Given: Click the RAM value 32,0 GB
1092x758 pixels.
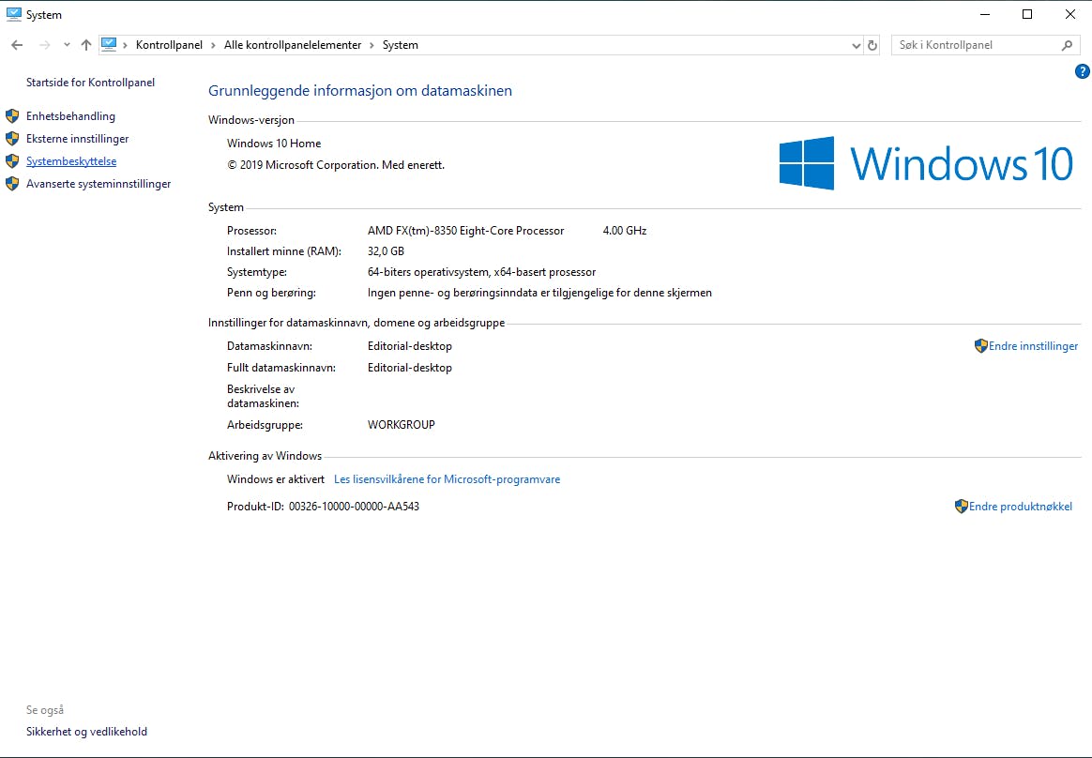Looking at the screenshot, I should point(386,251).
